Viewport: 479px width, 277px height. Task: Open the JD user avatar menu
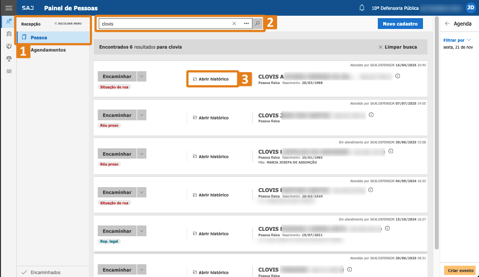point(470,8)
